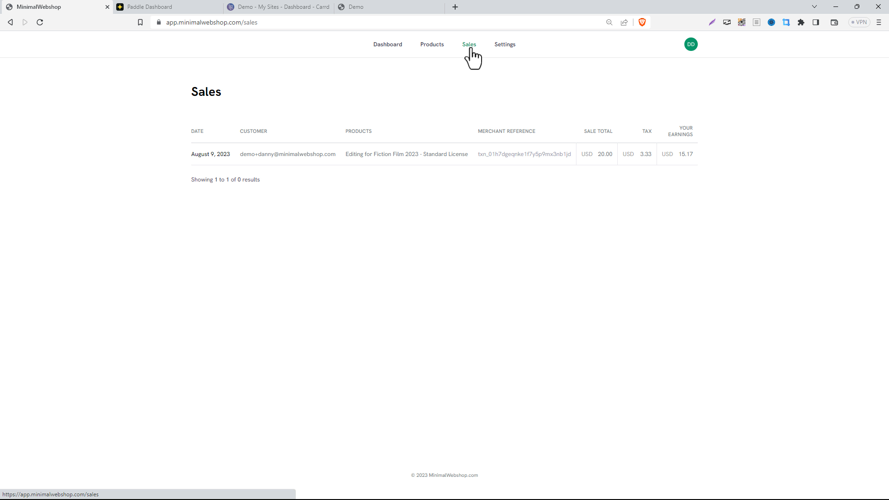Viewport: 889px width, 500px height.
Task: Enable the VPN button
Action: (x=859, y=22)
